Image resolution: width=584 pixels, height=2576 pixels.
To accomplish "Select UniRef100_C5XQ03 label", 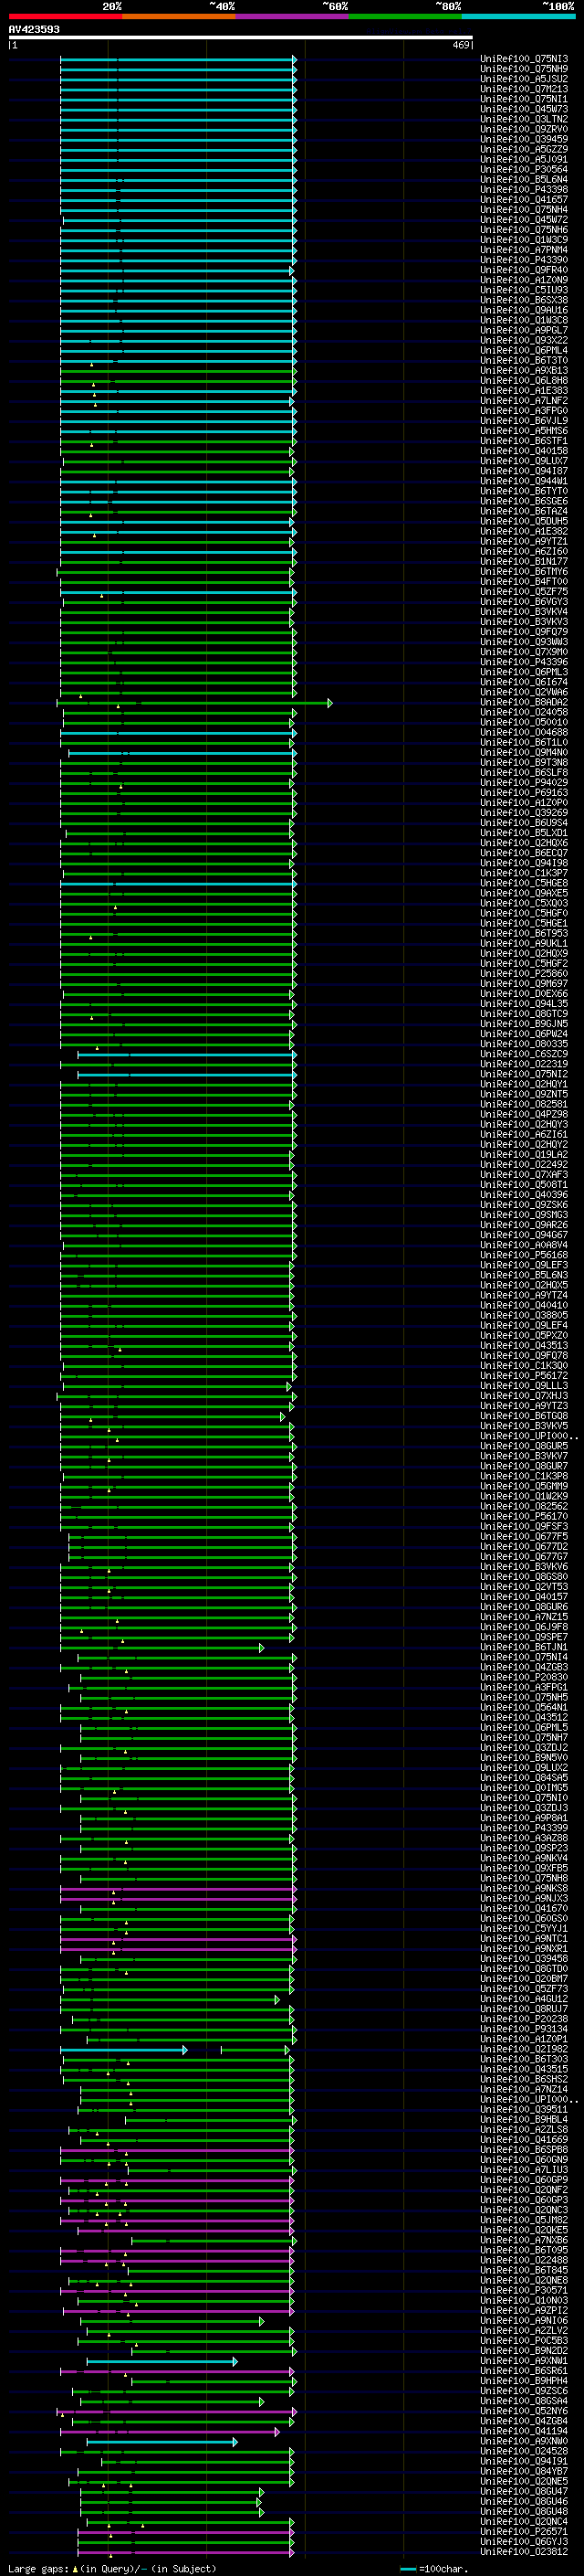I will pos(524,903).
